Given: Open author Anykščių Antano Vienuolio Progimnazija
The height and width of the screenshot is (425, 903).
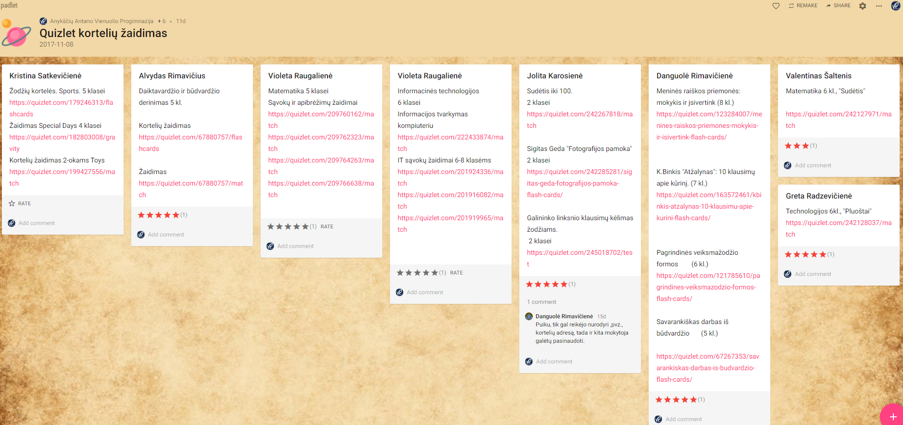Looking at the screenshot, I should (x=101, y=21).
